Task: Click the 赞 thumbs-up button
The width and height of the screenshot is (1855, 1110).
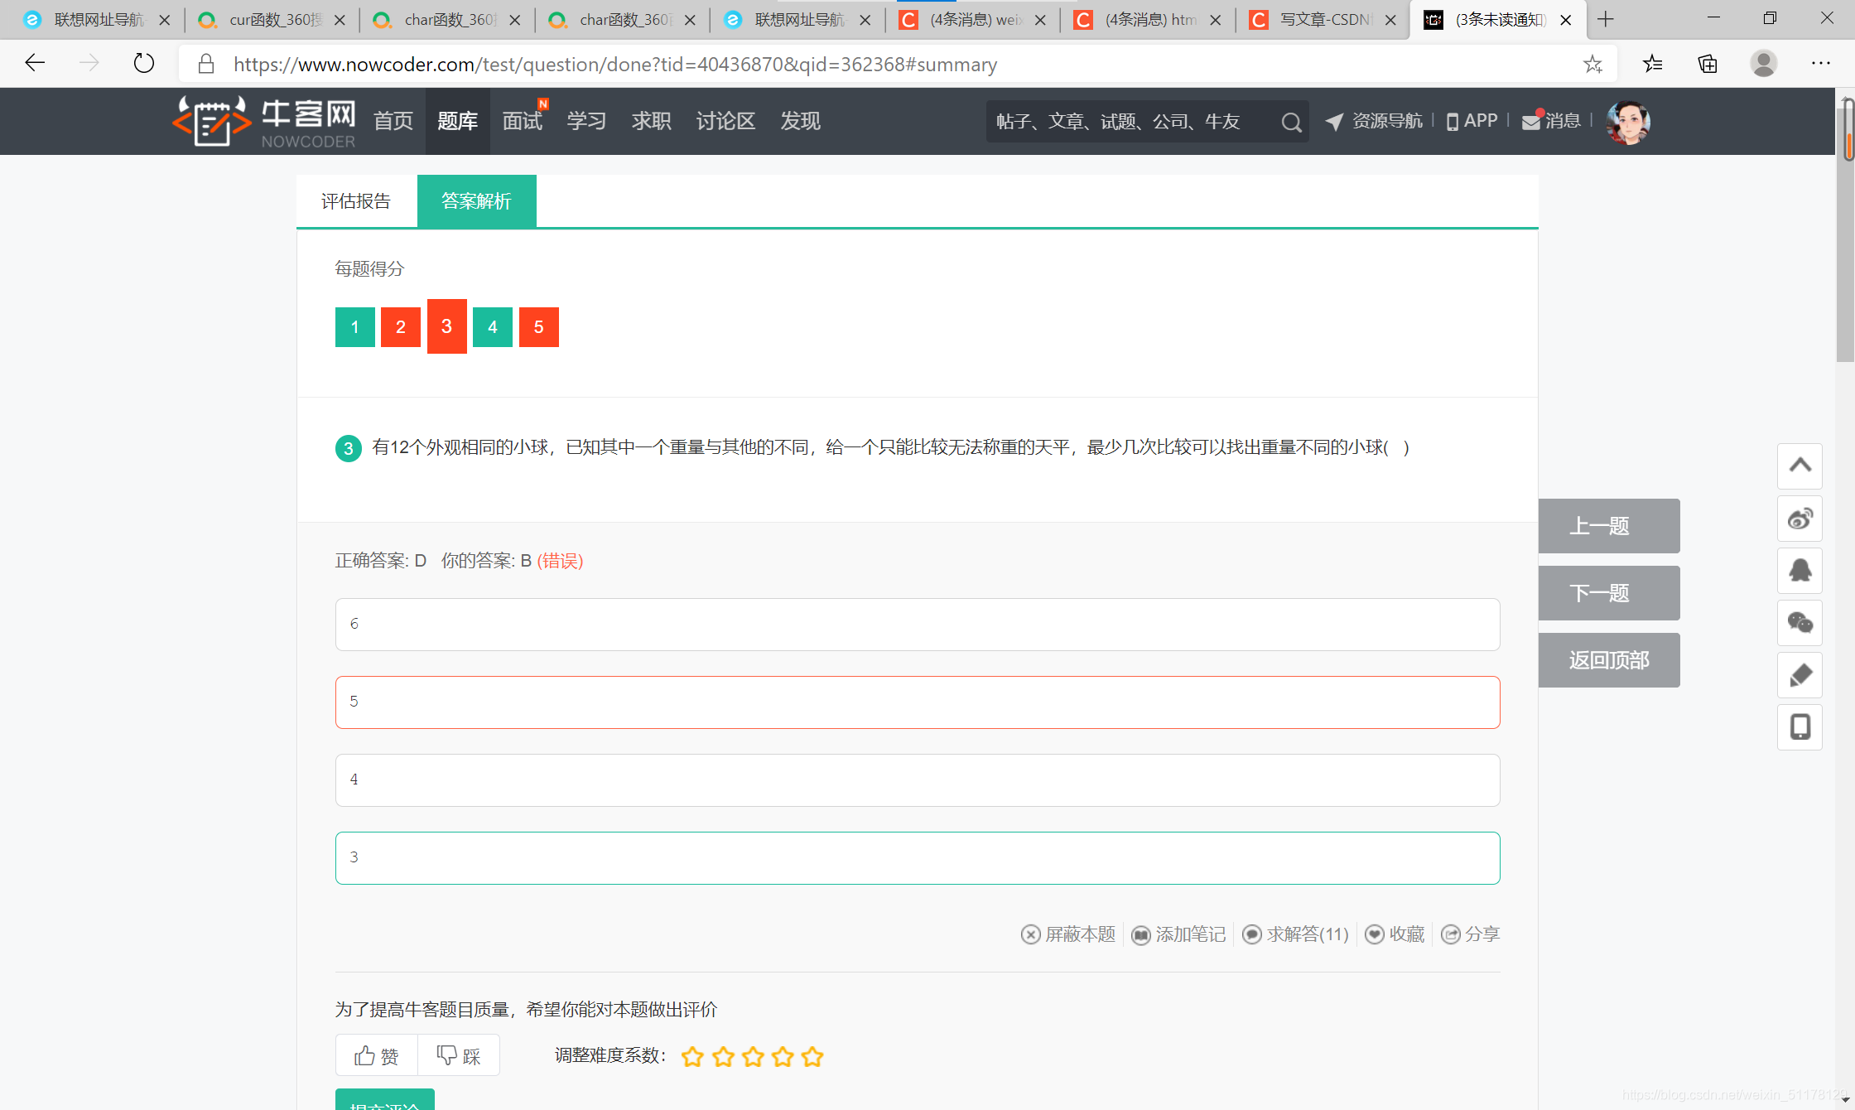Action: pos(377,1055)
